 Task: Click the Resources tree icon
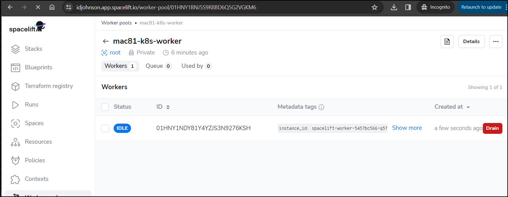click(x=15, y=142)
